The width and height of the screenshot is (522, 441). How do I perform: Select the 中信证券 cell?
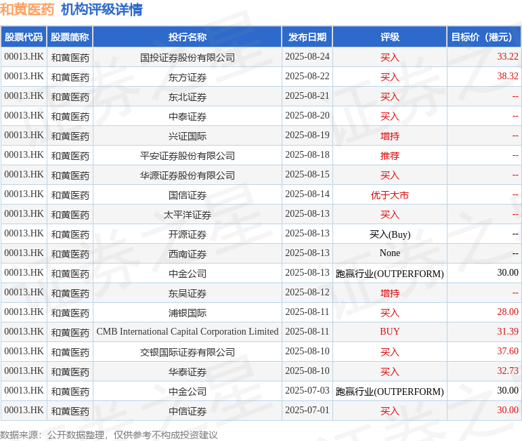click(188, 411)
